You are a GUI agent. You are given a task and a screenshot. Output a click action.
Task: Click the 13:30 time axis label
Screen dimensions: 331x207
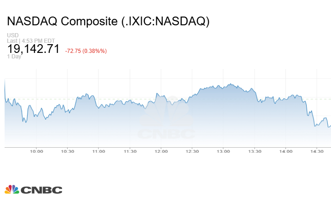pyautogui.click(x=255, y=151)
